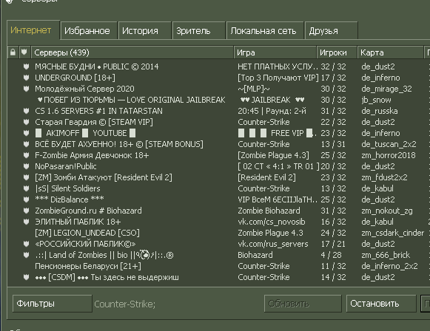Select «РОССИЙСКИЙ ПАБЛИК©» server

point(85,244)
